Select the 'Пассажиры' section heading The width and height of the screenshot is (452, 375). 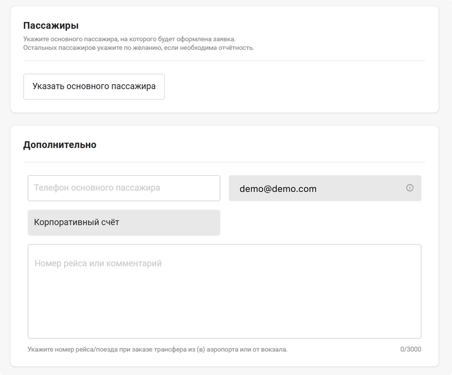tap(51, 26)
